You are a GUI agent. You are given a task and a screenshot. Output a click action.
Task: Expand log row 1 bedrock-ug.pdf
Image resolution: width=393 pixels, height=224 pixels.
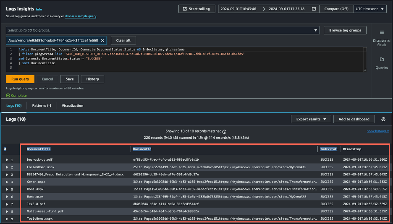click(x=7, y=160)
